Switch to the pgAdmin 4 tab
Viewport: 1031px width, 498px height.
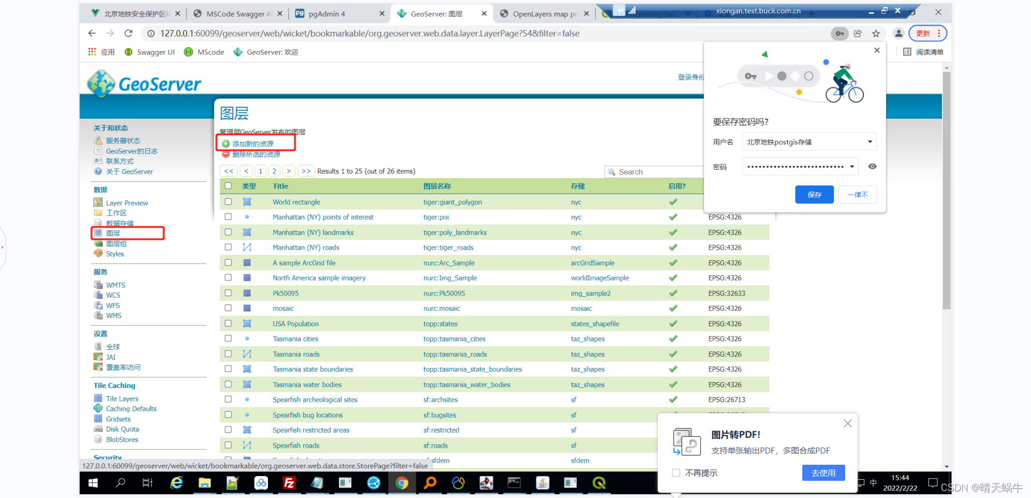339,14
